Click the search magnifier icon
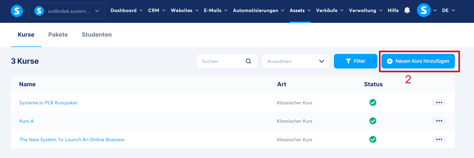 click(248, 61)
